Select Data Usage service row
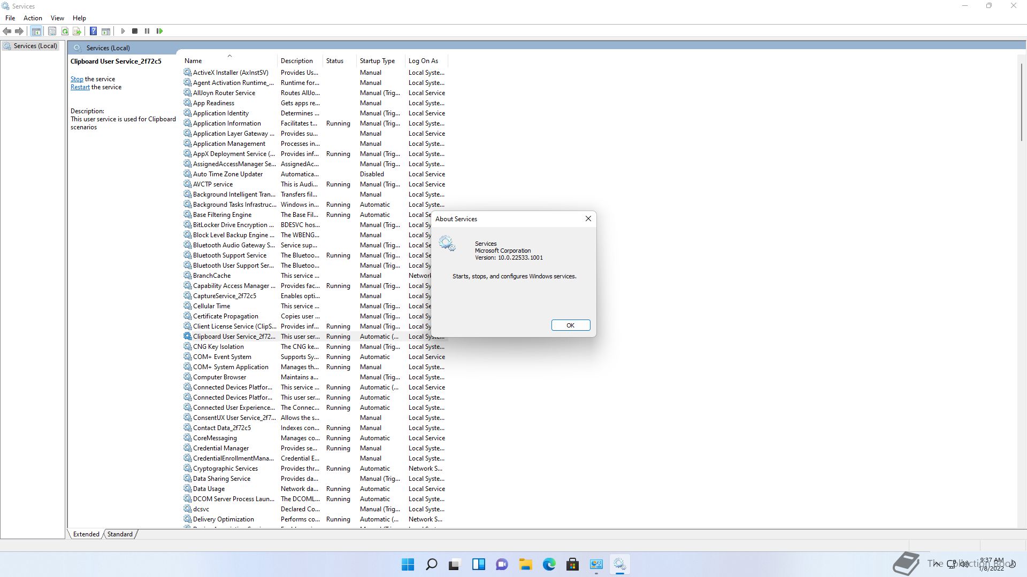 315,489
